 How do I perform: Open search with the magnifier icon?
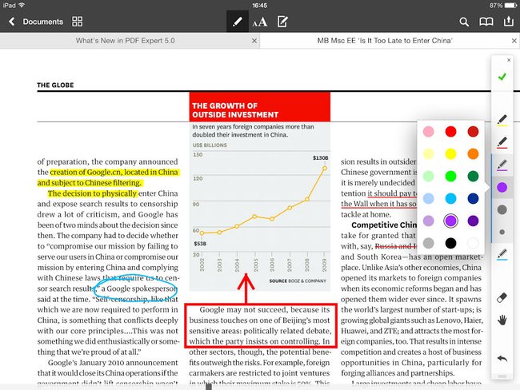(x=464, y=22)
